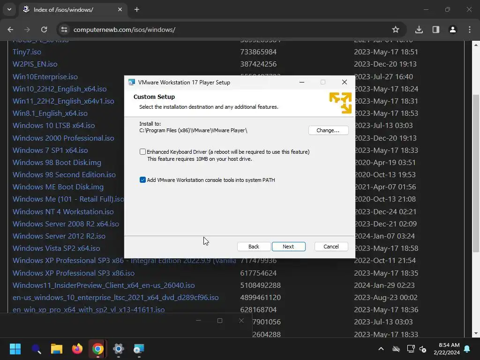Switch to VMware installer taskbar icon

pyautogui.click(x=139, y=349)
